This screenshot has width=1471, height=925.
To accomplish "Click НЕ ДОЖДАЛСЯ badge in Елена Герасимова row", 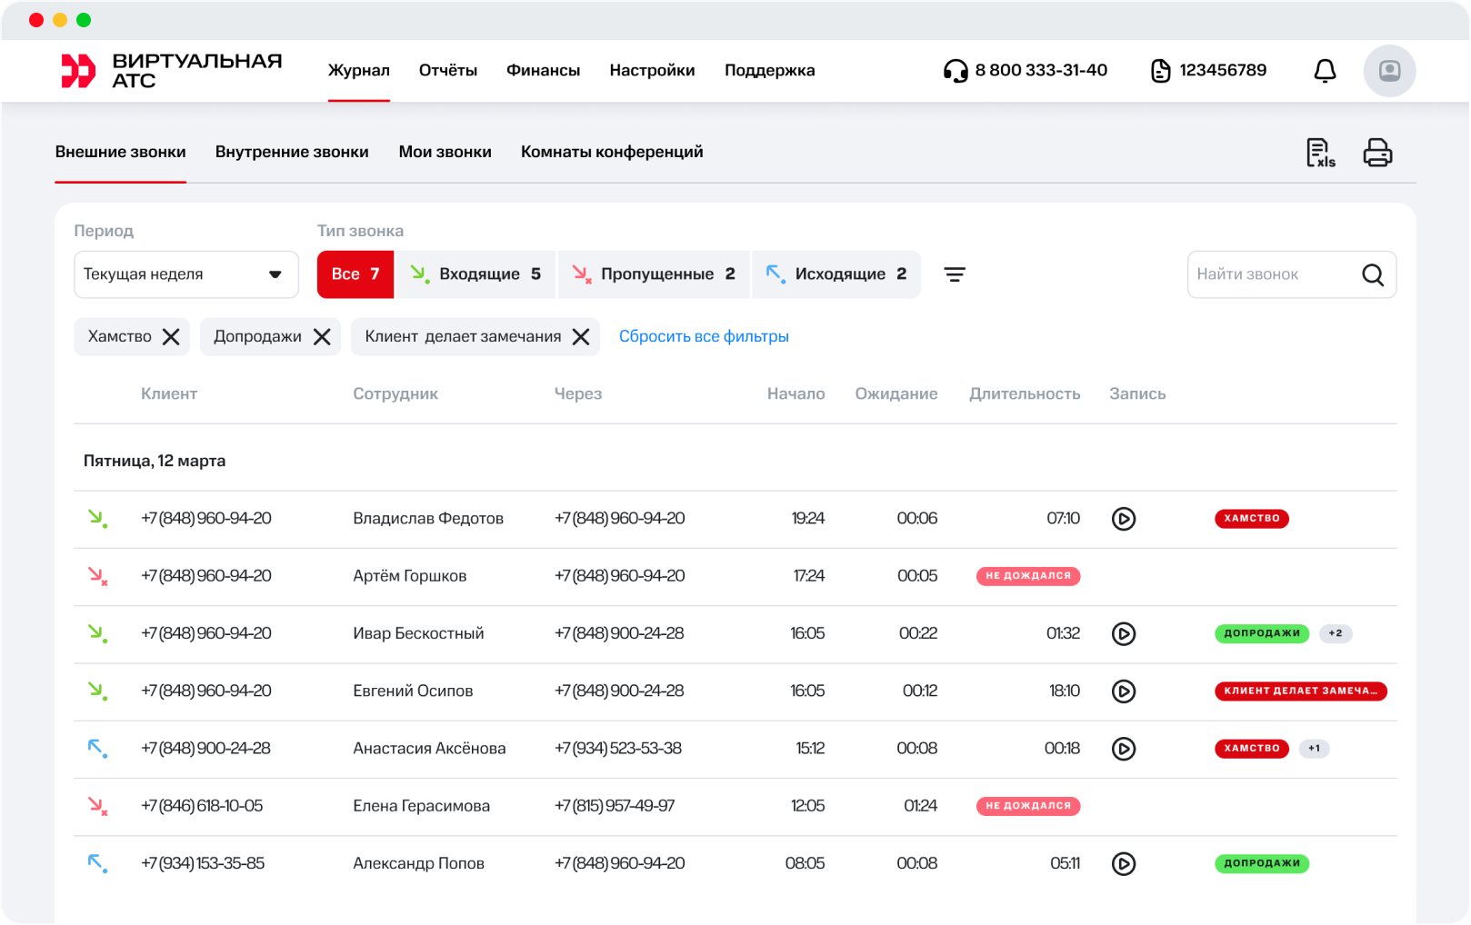I will (x=1028, y=806).
